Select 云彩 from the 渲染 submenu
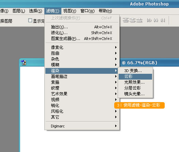Image resolution: width=179 pixels, height=152 pixels. 135,77
